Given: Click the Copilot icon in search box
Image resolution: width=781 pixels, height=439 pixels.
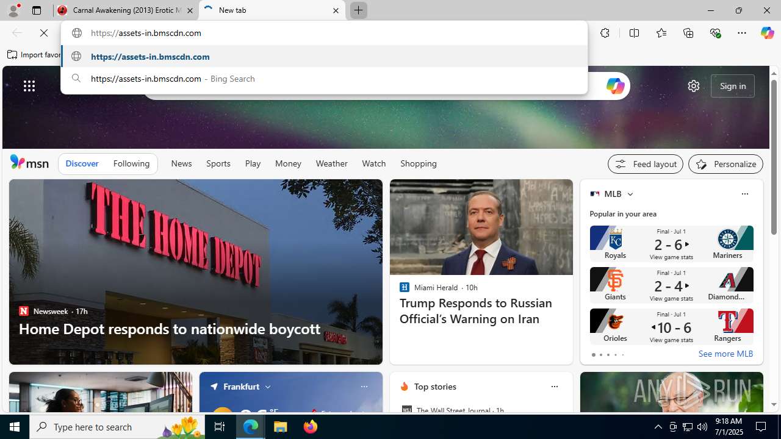Looking at the screenshot, I should pos(615,86).
